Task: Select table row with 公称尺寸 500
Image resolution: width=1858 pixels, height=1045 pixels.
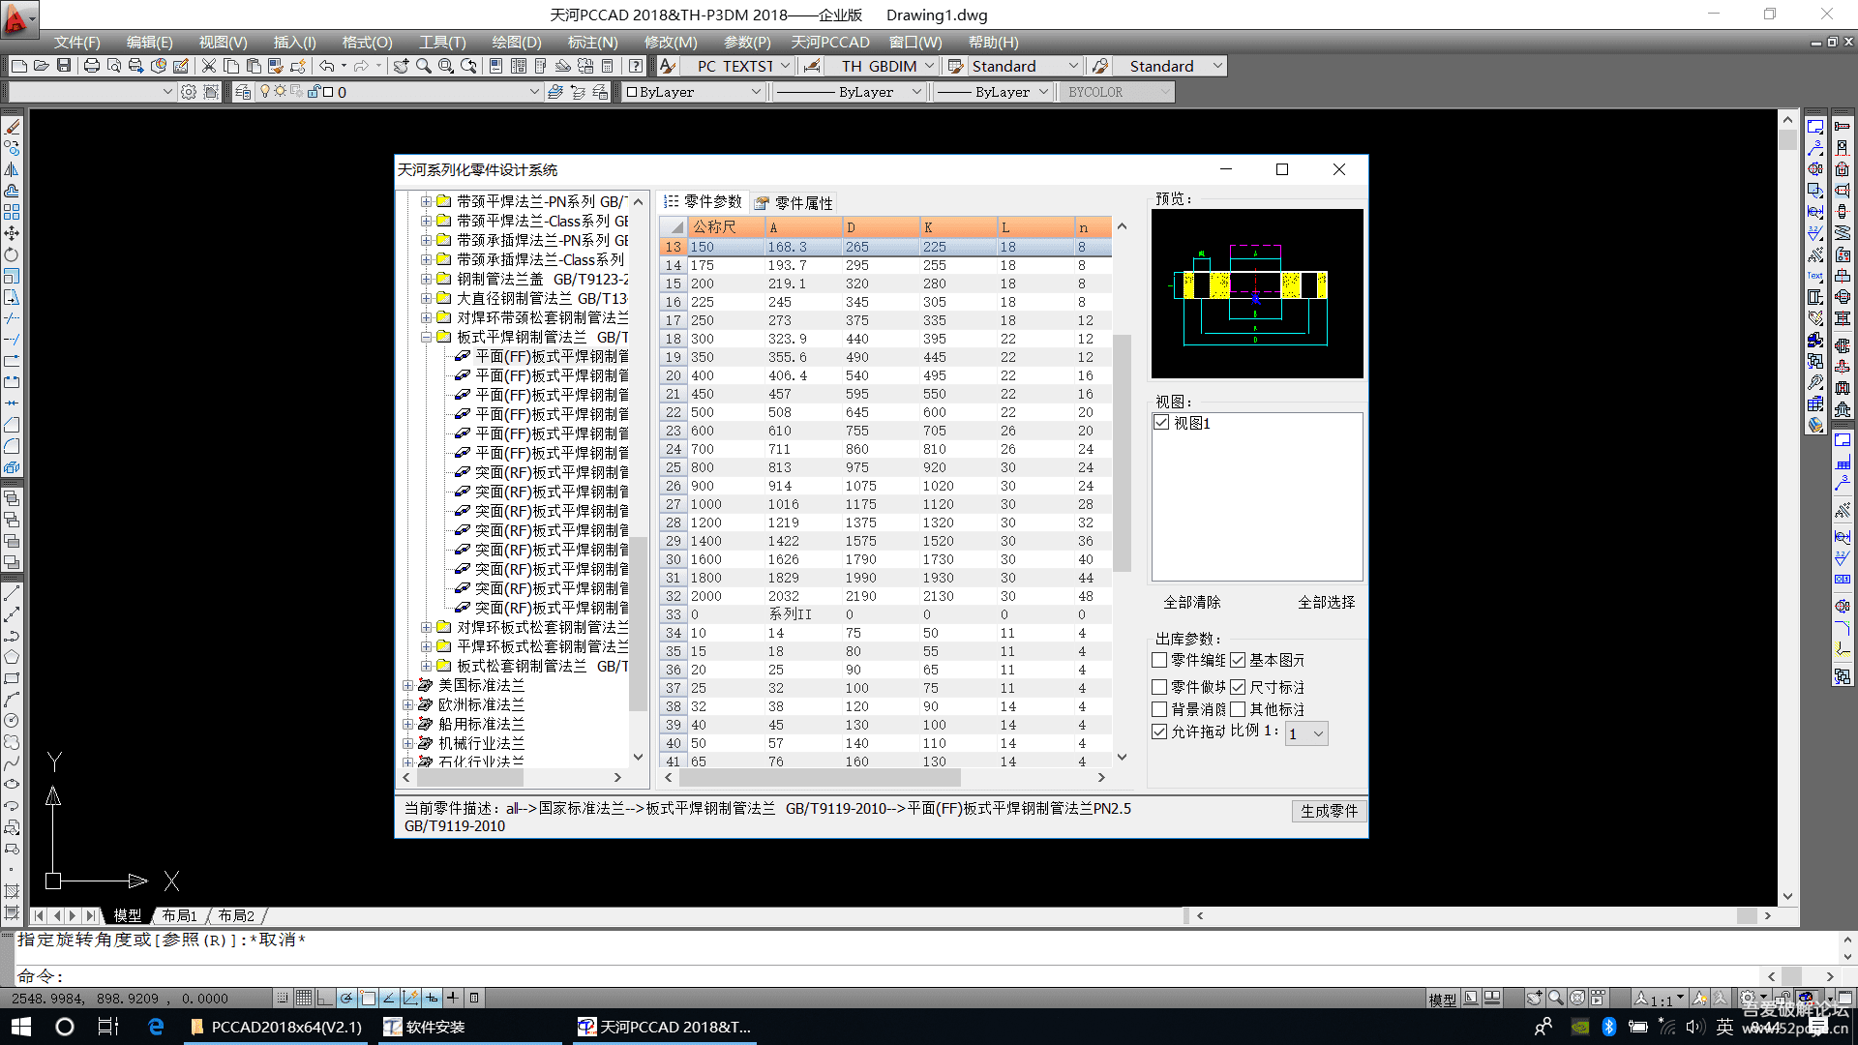Action: tap(885, 412)
